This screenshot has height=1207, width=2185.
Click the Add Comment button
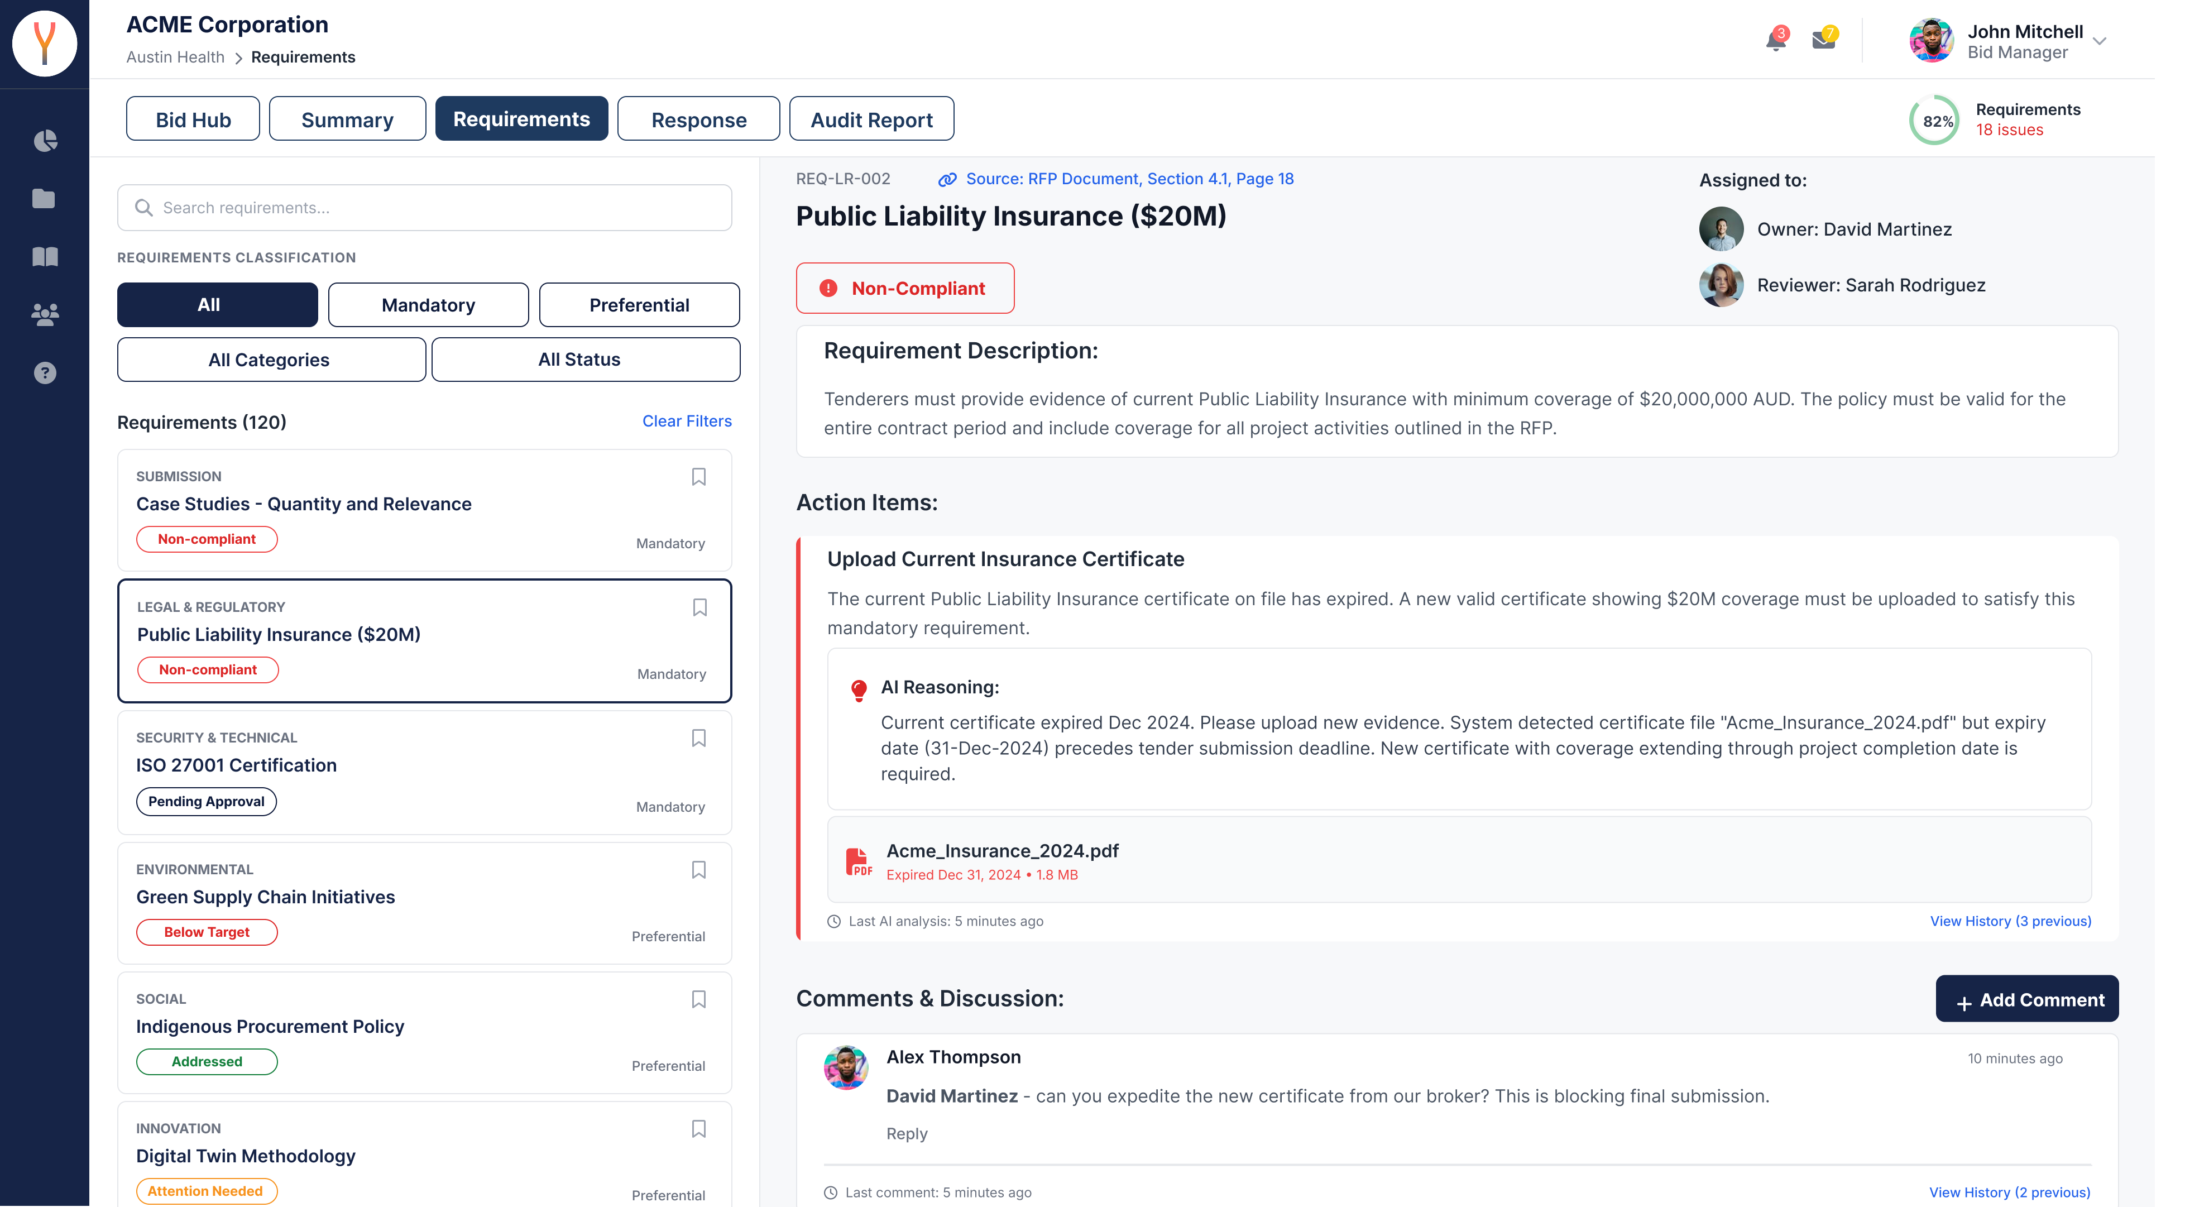tap(2026, 999)
